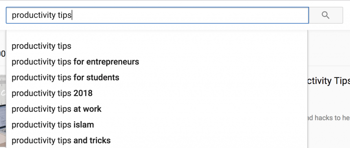350x148 pixels.
Task: Choose "productivity tips for entrepreneurs" suggestion
Action: coord(75,62)
